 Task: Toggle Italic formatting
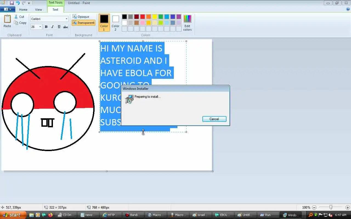pos(52,27)
